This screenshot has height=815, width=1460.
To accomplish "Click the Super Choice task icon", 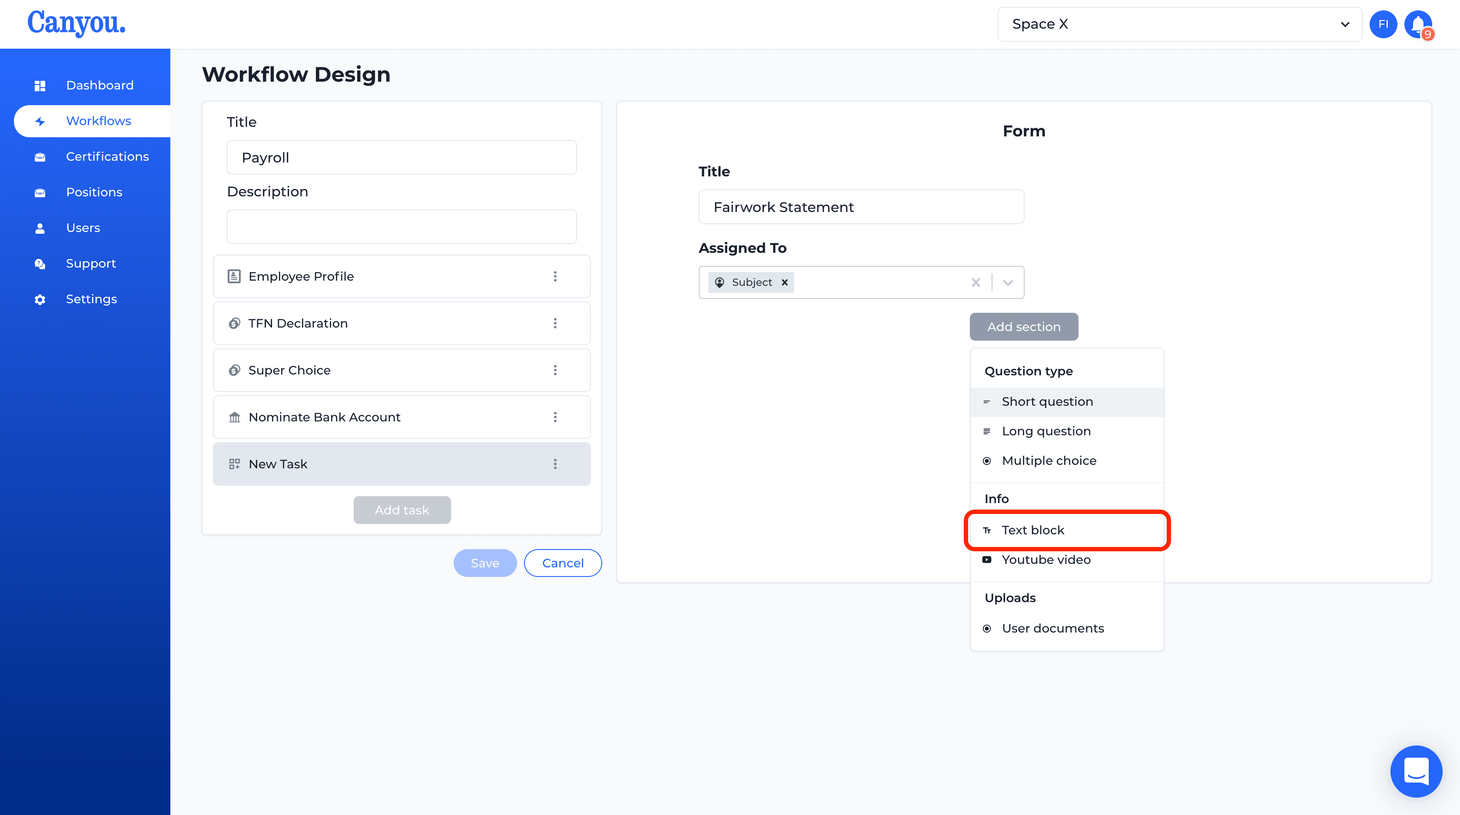I will pyautogui.click(x=234, y=370).
